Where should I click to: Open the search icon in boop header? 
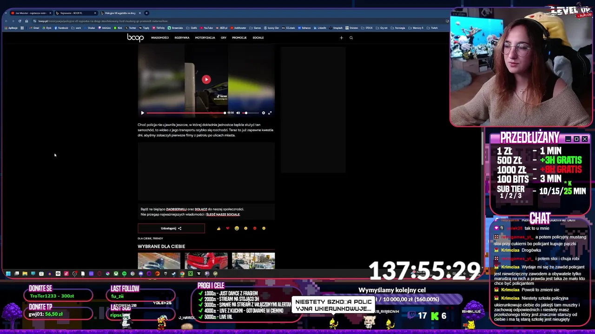(x=351, y=38)
